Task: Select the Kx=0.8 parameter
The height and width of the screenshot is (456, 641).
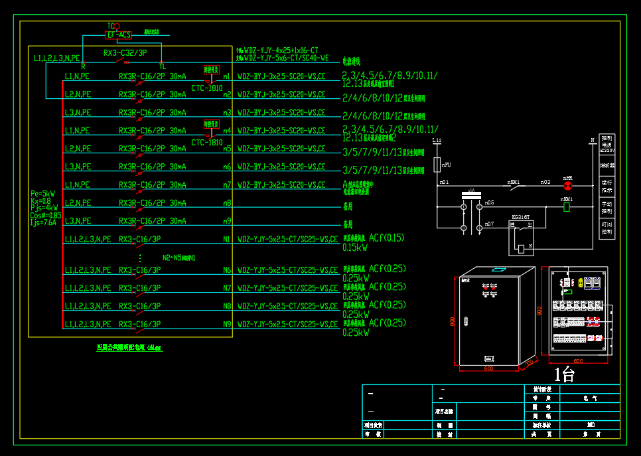Action: click(41, 201)
